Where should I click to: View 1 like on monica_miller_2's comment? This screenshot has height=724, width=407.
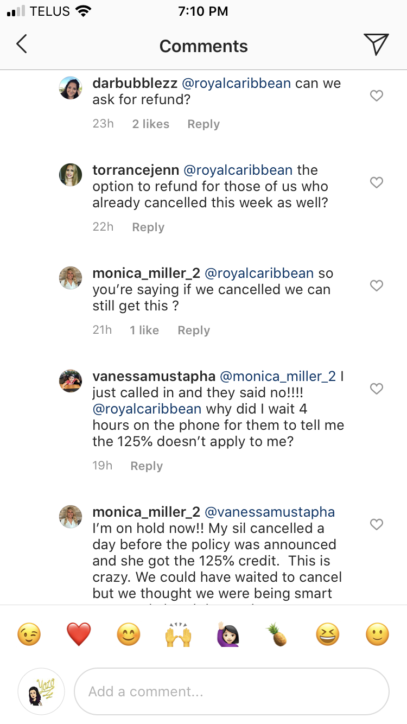coord(144,330)
